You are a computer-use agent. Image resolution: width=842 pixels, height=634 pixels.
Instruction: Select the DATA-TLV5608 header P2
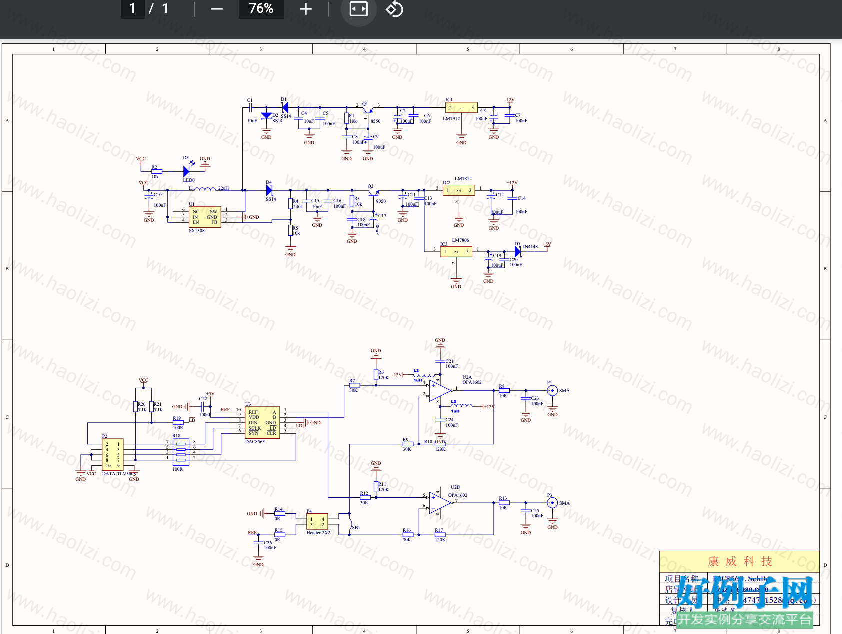tap(112, 455)
